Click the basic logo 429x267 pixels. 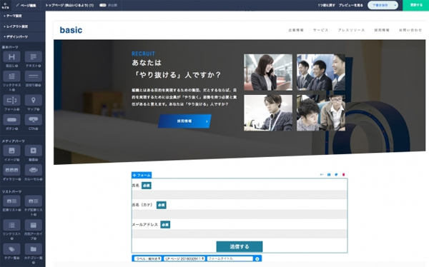point(71,30)
